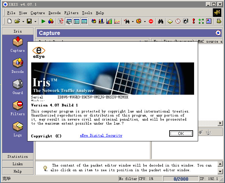
Task: Click the rightmost yellow toolbar icon
Action: pos(219,21)
